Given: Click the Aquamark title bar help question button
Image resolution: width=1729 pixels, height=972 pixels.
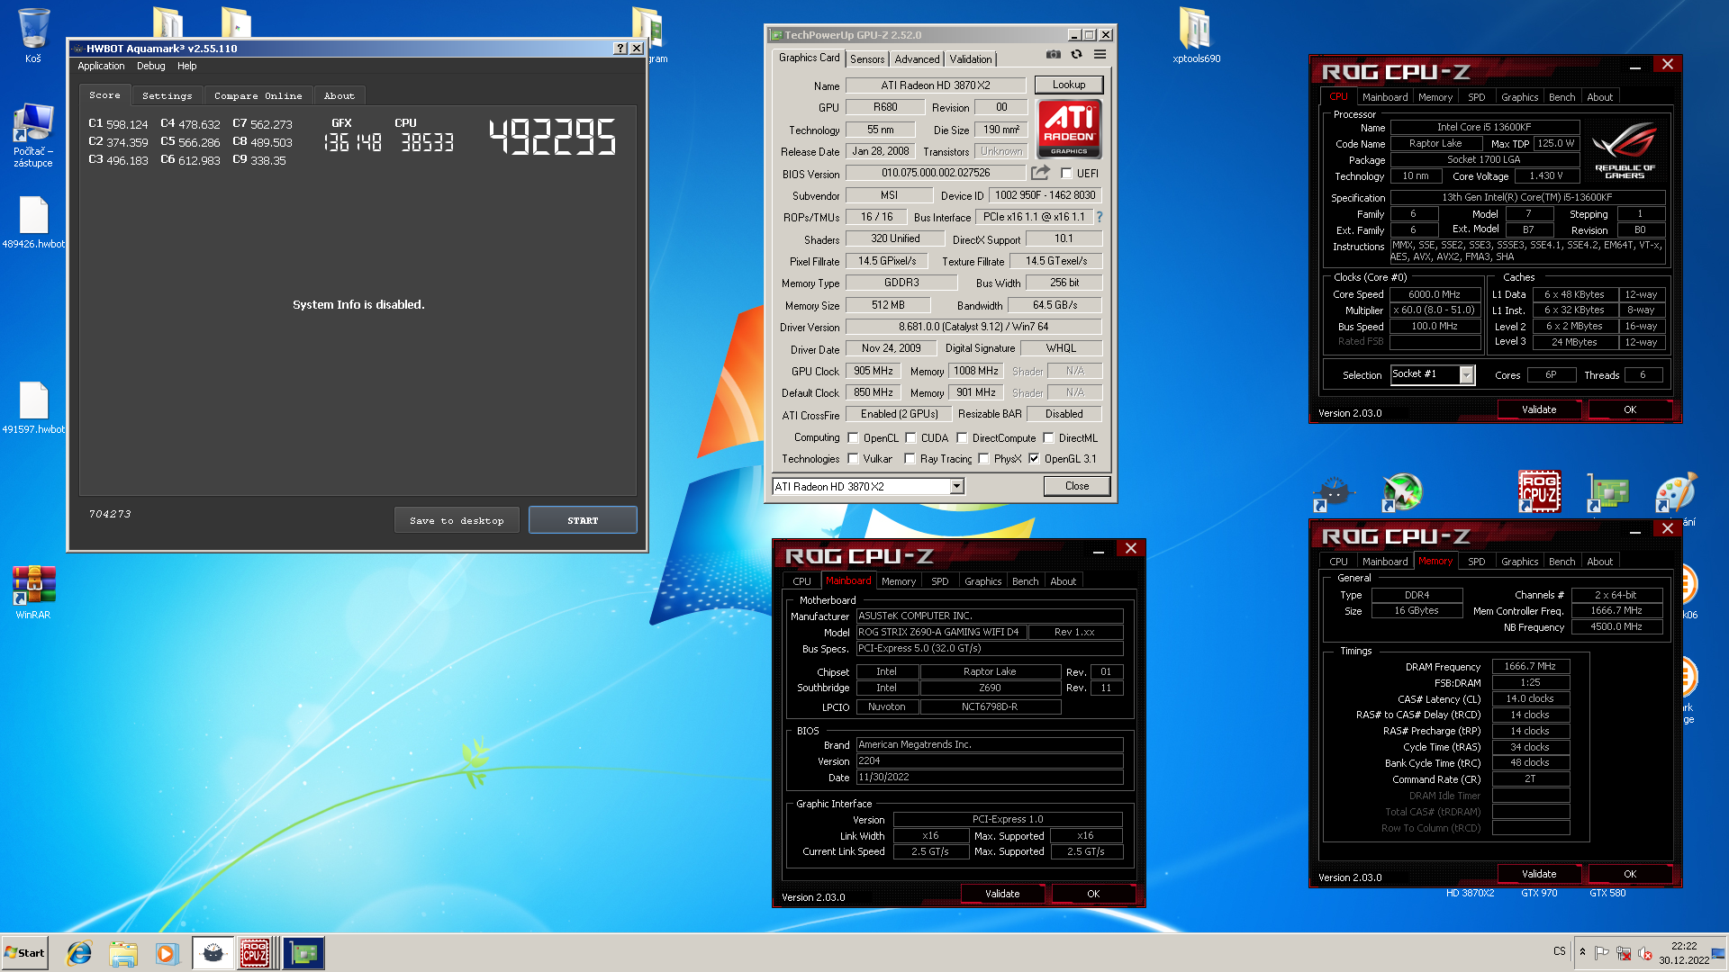Looking at the screenshot, I should coord(620,49).
